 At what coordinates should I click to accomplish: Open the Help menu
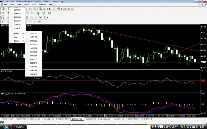click(x=50, y=5)
